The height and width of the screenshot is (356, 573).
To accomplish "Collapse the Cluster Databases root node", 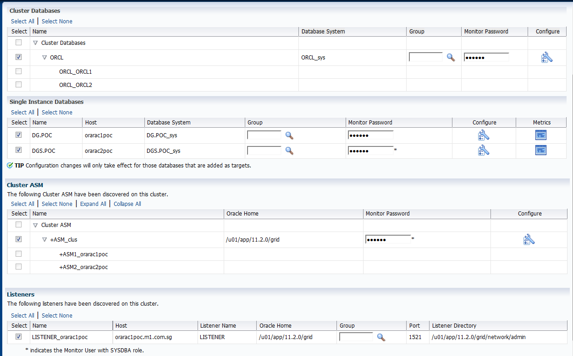I will 35,43.
